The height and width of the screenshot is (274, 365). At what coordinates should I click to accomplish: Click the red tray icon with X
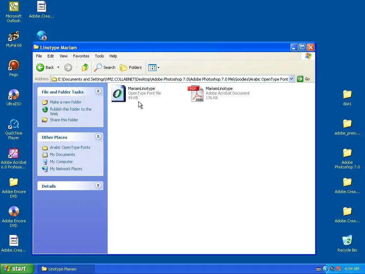(339, 269)
